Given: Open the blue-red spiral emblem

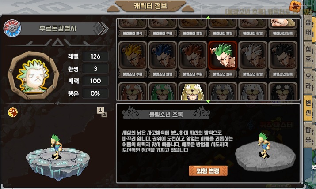Looking at the screenshot, I should click(x=12, y=28).
